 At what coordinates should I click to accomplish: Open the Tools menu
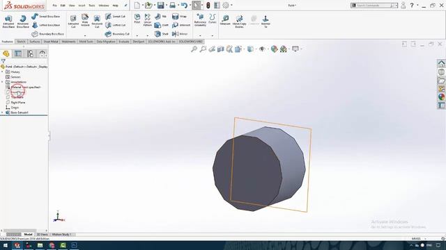(x=91, y=6)
